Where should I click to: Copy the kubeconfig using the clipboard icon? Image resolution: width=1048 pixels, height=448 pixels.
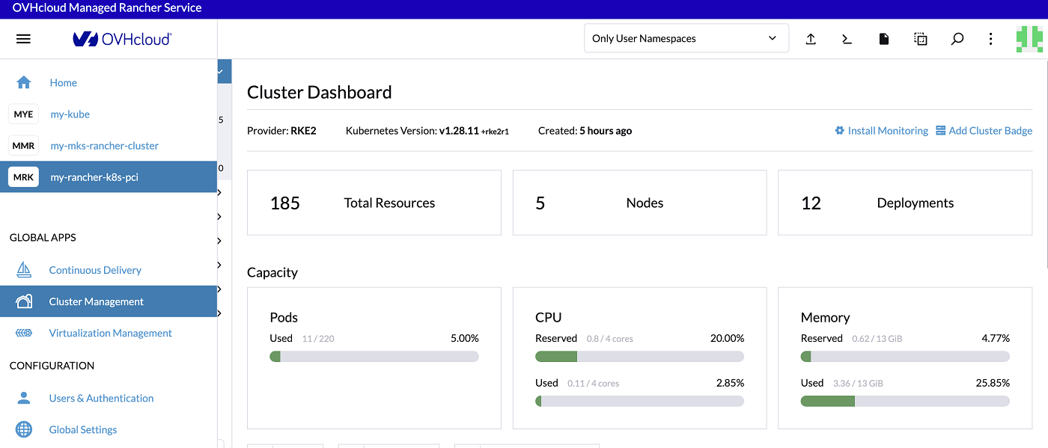click(920, 38)
